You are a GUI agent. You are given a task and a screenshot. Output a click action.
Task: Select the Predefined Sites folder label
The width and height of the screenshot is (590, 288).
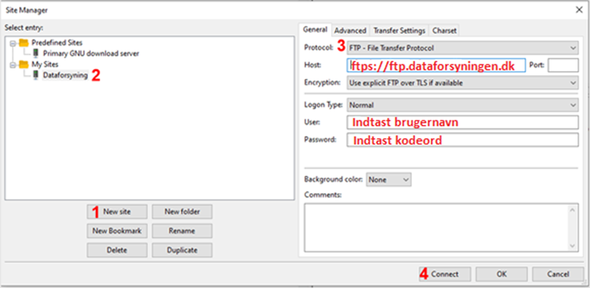(x=57, y=42)
